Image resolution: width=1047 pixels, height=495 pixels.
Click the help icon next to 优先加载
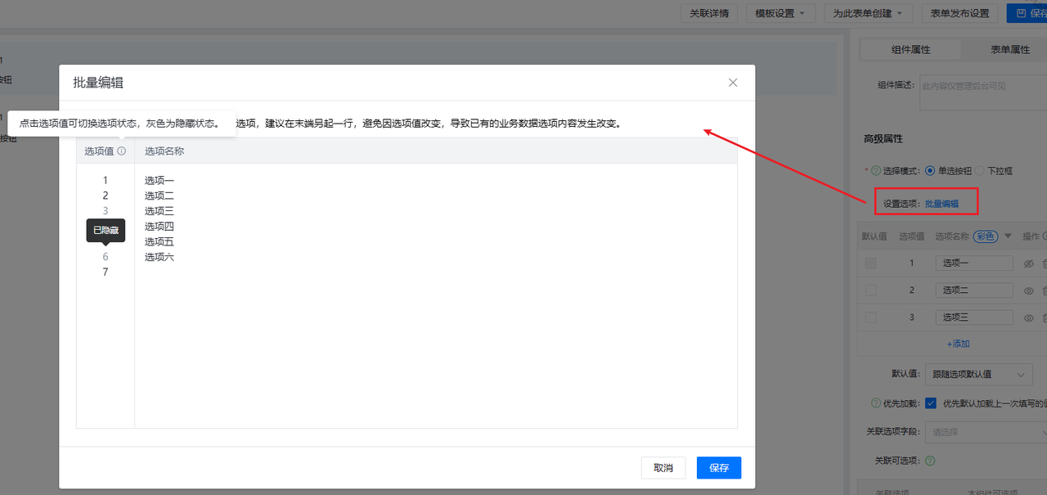pyautogui.click(x=877, y=403)
